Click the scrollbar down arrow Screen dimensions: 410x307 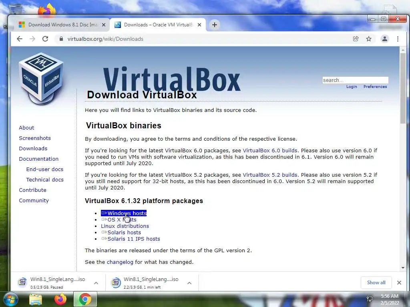coord(403,268)
